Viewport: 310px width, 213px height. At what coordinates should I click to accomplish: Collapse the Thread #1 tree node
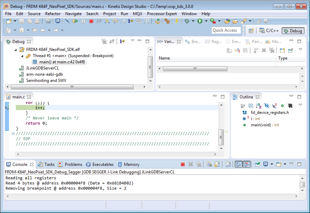coord(22,56)
